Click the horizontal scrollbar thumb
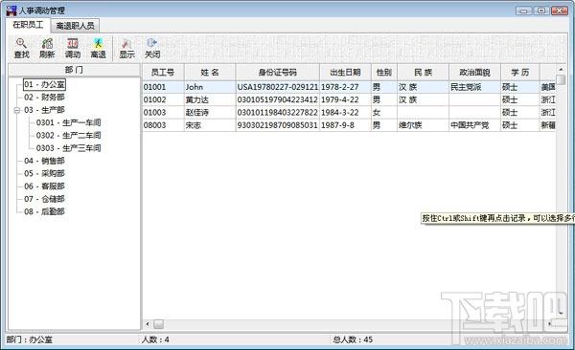Image resolution: width=575 pixels, height=350 pixels. pos(158,324)
